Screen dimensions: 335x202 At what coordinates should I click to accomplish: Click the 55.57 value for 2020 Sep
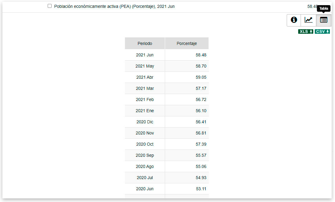pos(201,155)
